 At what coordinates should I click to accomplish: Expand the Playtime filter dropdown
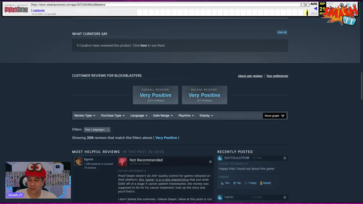point(186,116)
